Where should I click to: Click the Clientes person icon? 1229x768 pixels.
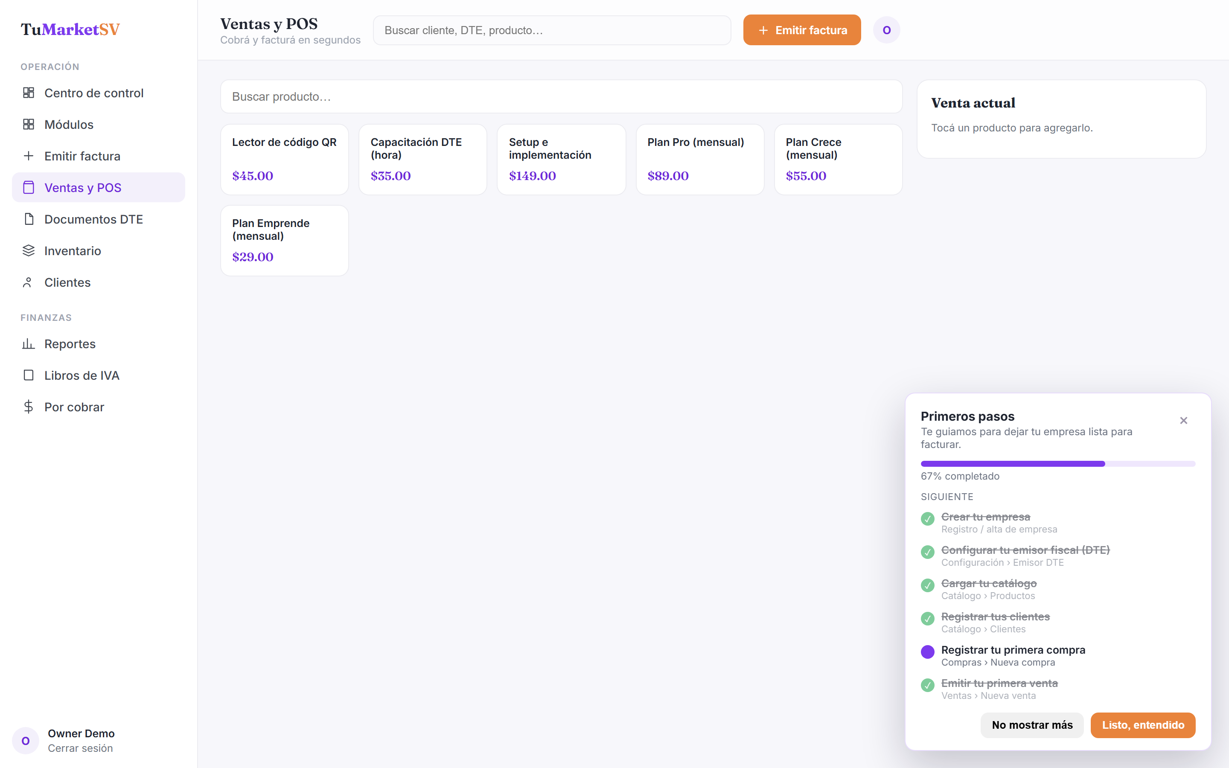tap(29, 282)
